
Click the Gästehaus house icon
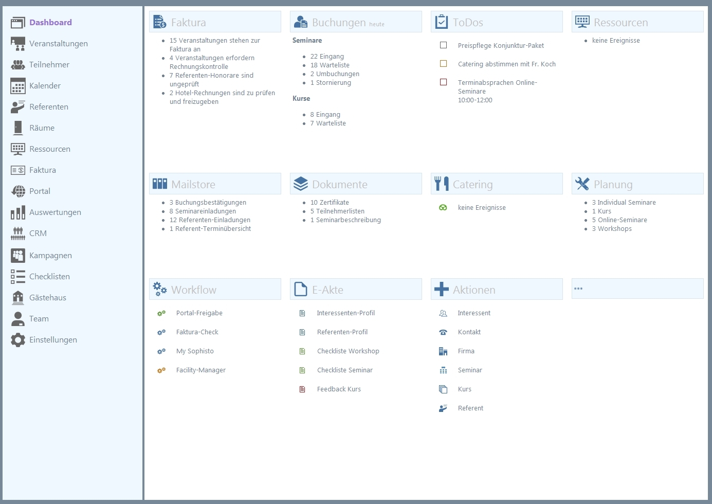pos(18,297)
